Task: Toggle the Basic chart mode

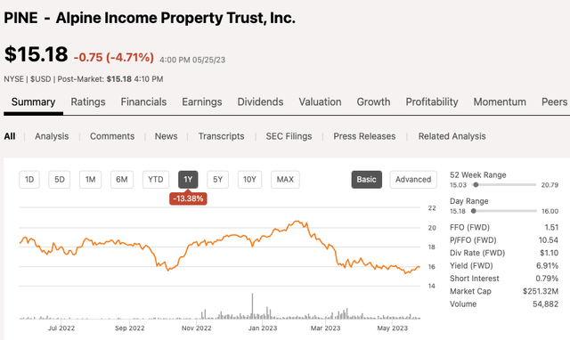Action: (x=366, y=180)
